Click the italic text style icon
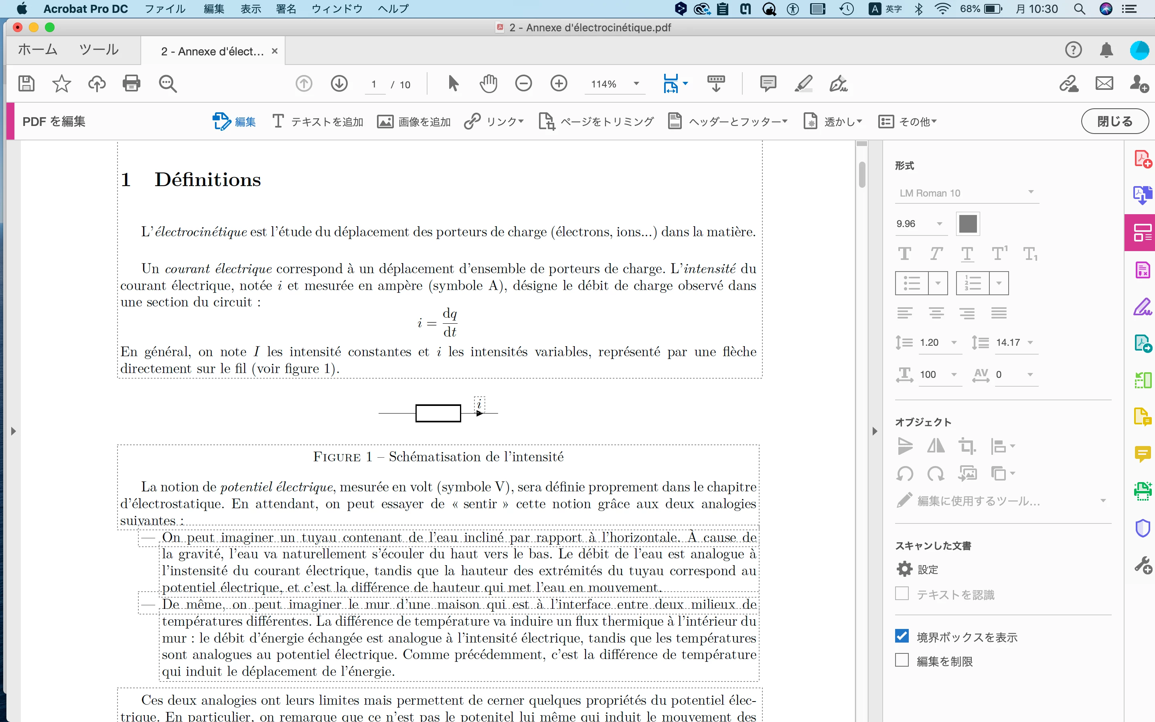 [936, 254]
